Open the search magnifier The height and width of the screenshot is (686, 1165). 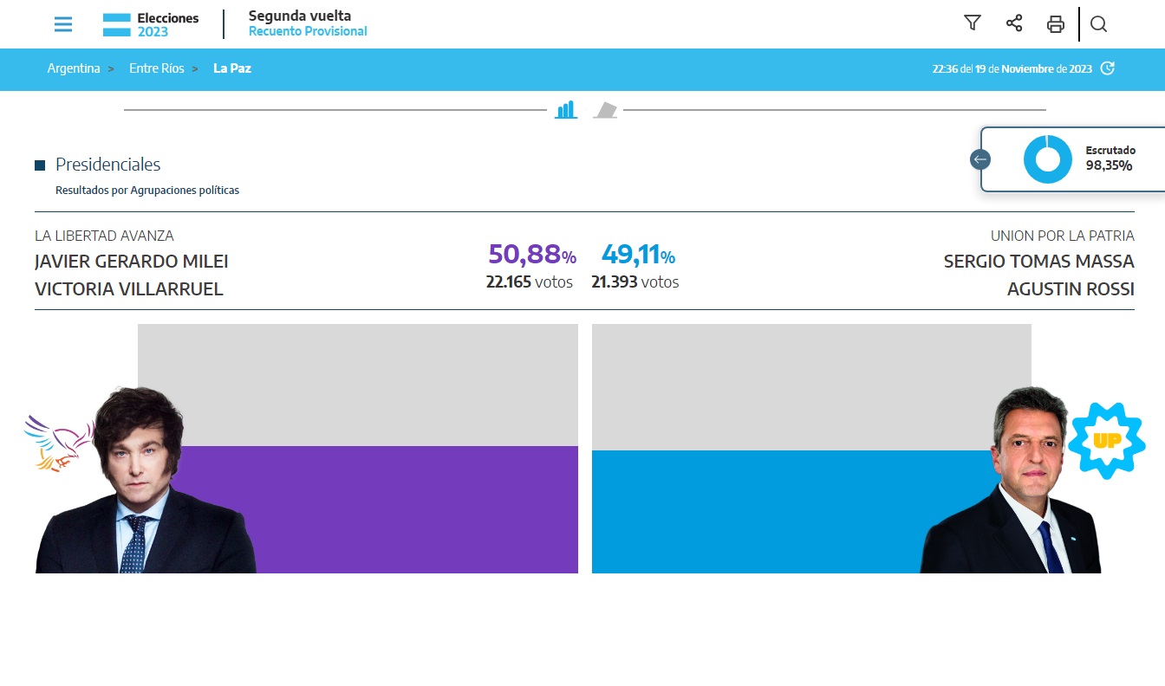[x=1098, y=24]
